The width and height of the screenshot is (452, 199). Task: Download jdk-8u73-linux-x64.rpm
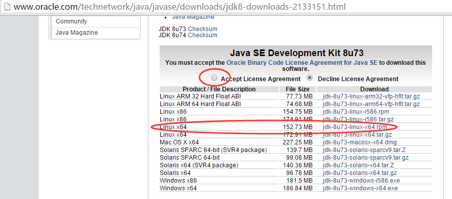pos(355,127)
